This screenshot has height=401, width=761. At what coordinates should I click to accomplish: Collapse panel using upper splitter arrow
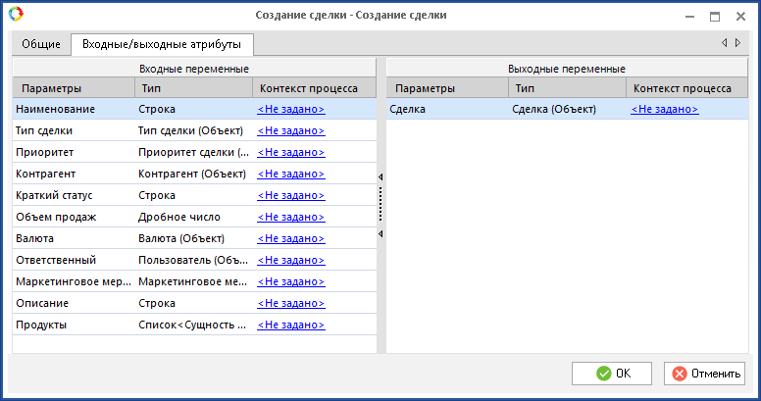[380, 176]
